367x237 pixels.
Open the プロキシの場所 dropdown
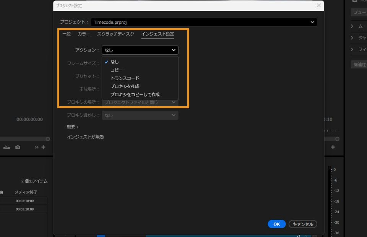(140, 102)
